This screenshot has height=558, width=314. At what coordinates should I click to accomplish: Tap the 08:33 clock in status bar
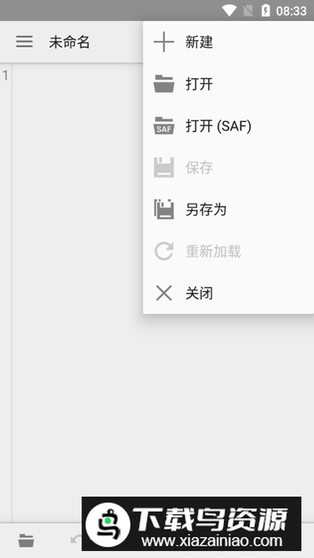pos(291,11)
